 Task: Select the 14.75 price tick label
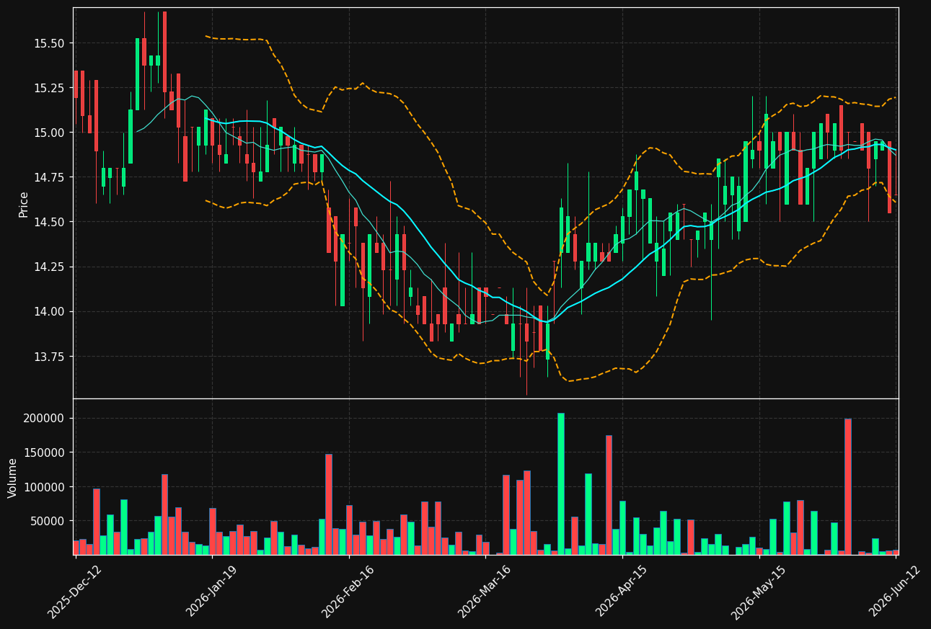50,177
